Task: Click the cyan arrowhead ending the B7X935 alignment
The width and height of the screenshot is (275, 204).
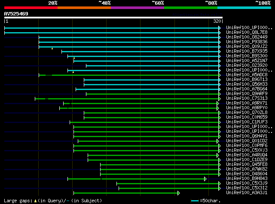Action: click(x=220, y=51)
